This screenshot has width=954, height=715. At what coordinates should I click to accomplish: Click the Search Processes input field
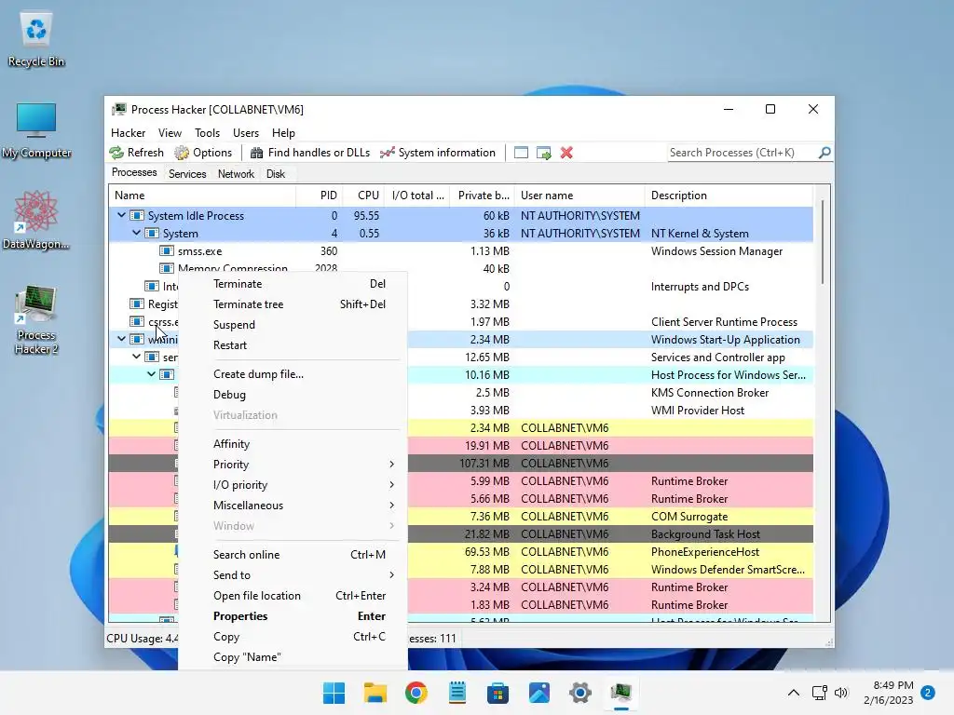(743, 153)
